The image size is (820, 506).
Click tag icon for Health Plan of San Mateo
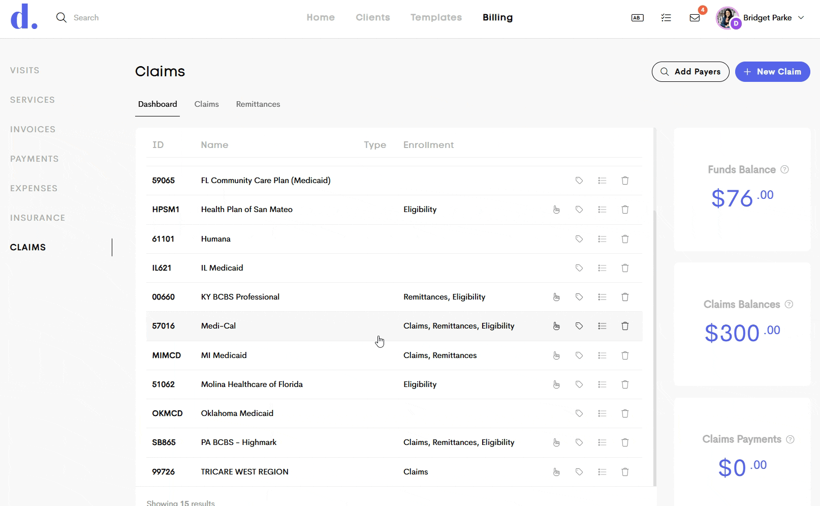[x=579, y=210]
